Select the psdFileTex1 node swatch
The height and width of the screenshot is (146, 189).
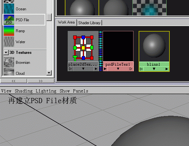118,46
